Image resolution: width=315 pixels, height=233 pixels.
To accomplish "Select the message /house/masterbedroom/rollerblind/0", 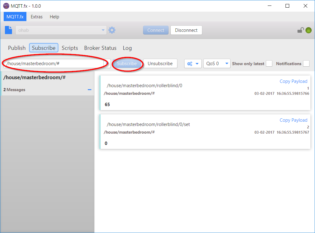I will (205, 93).
